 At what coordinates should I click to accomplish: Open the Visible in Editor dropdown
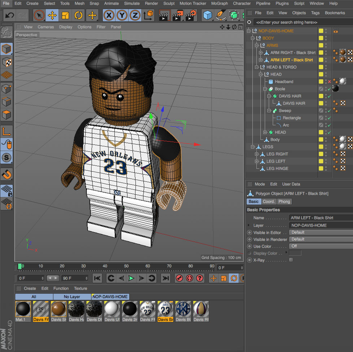320,232
